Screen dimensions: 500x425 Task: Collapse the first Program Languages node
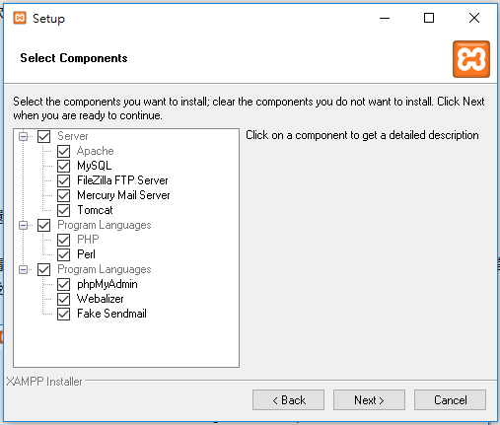tap(23, 225)
